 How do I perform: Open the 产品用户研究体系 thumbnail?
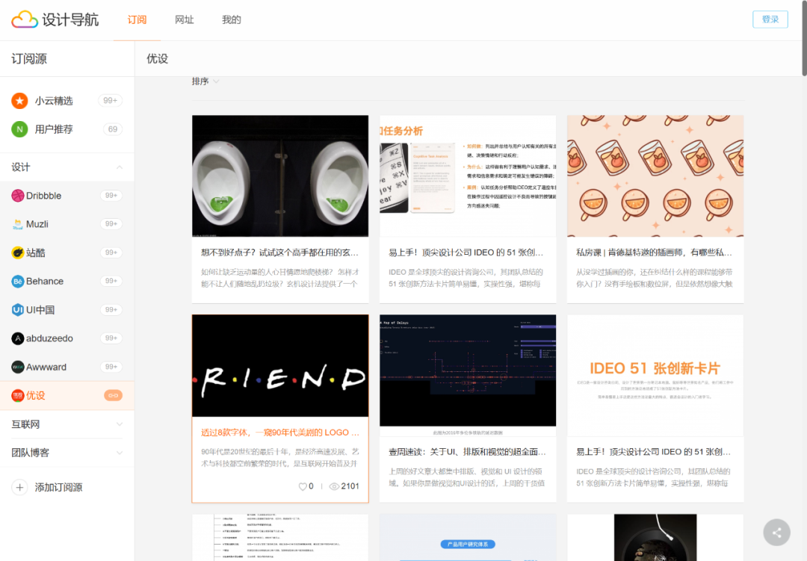point(468,537)
